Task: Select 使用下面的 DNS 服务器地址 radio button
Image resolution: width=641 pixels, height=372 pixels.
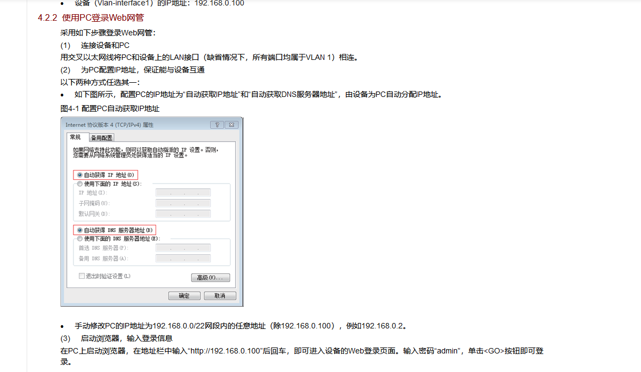Action: click(79, 239)
